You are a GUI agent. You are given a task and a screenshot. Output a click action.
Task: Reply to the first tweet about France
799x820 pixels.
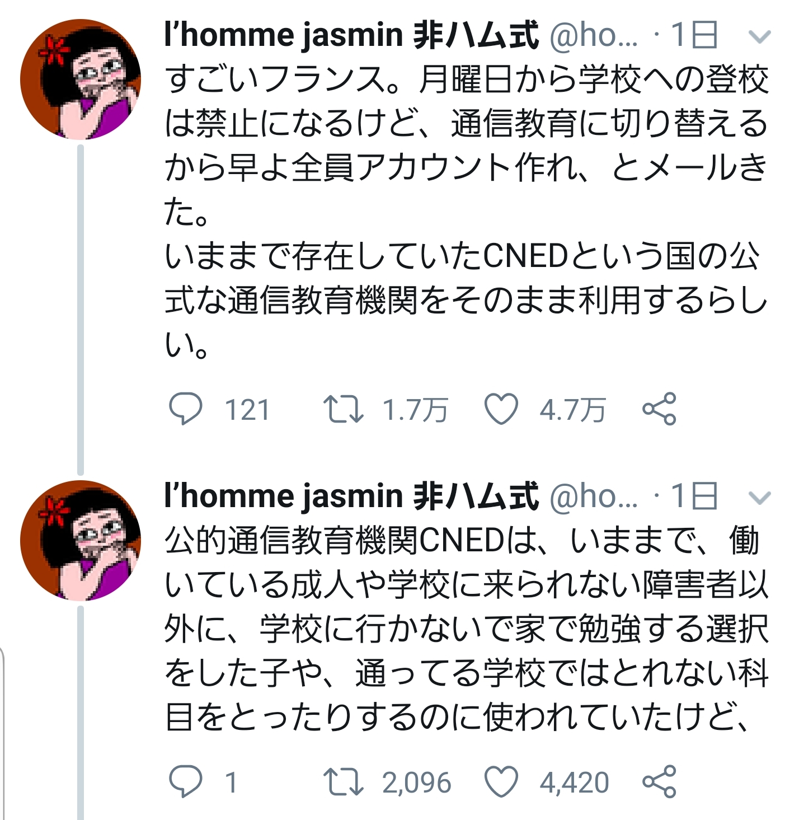click(185, 409)
